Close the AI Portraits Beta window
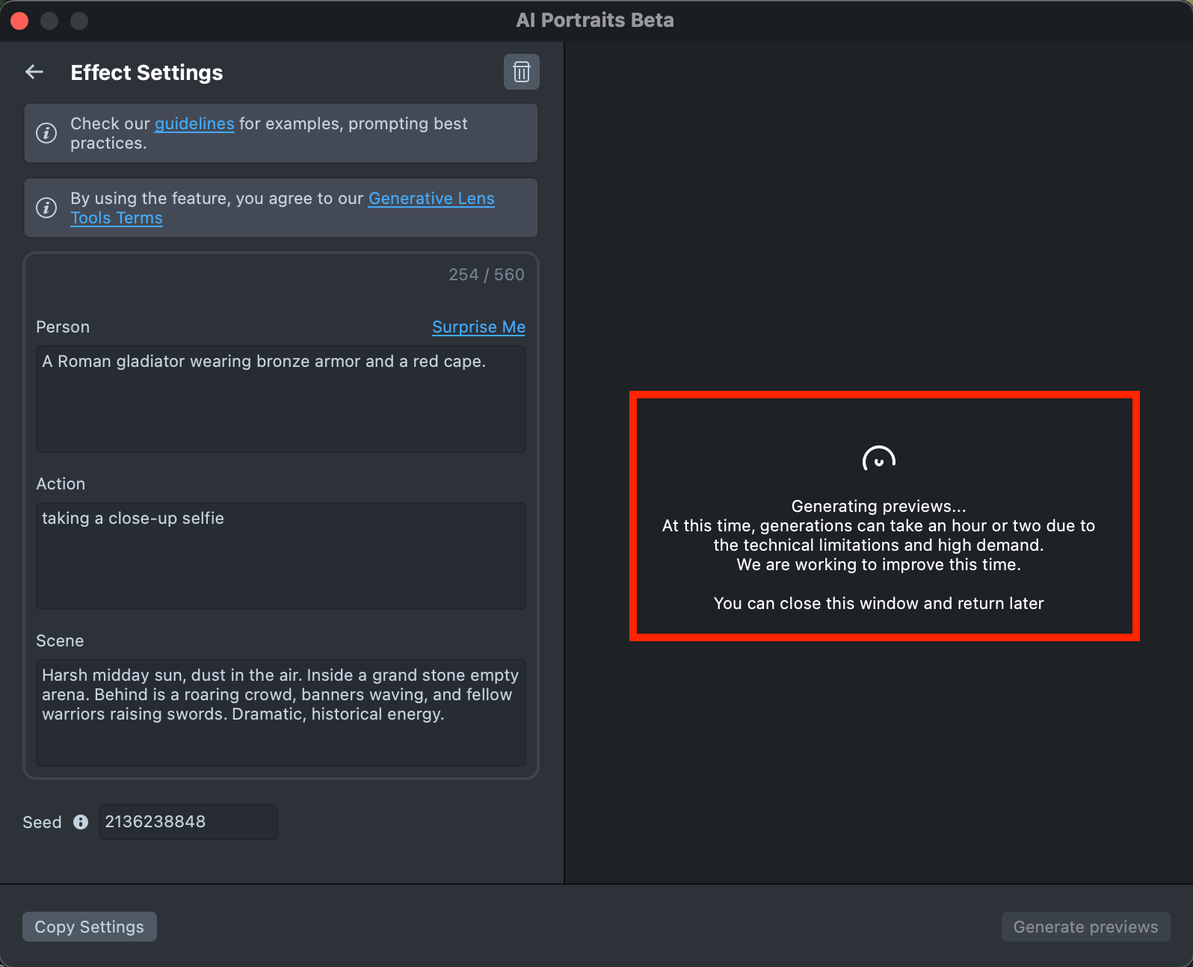Screen dimensions: 1193x967 point(20,21)
